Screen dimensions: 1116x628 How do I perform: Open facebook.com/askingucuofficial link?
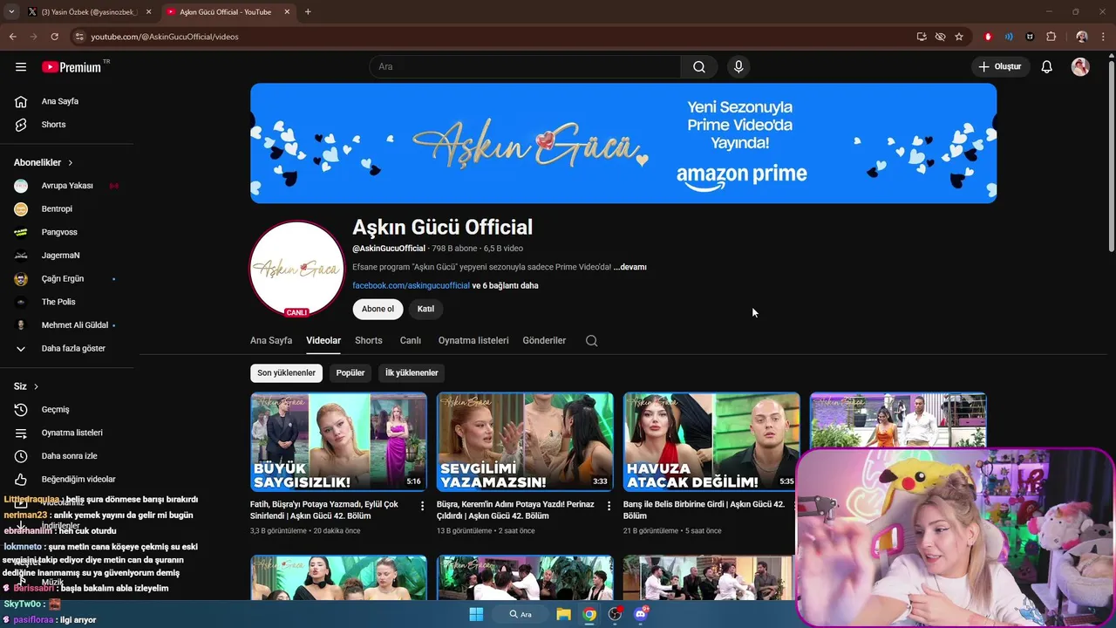411,285
